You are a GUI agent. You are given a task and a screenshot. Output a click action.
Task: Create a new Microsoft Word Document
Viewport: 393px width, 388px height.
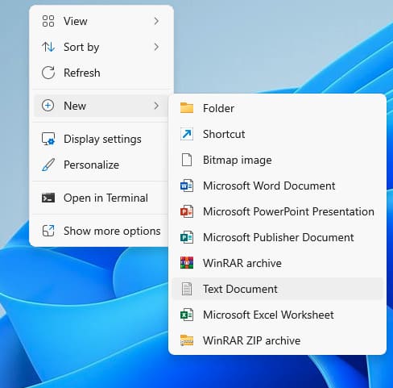point(278,186)
